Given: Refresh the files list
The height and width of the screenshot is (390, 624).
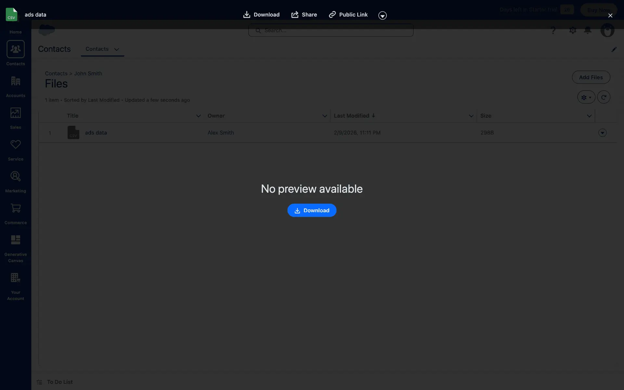Looking at the screenshot, I should tap(604, 97).
